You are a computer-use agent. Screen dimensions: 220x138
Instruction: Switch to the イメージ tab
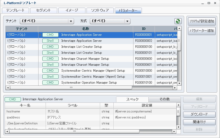coord(72,10)
